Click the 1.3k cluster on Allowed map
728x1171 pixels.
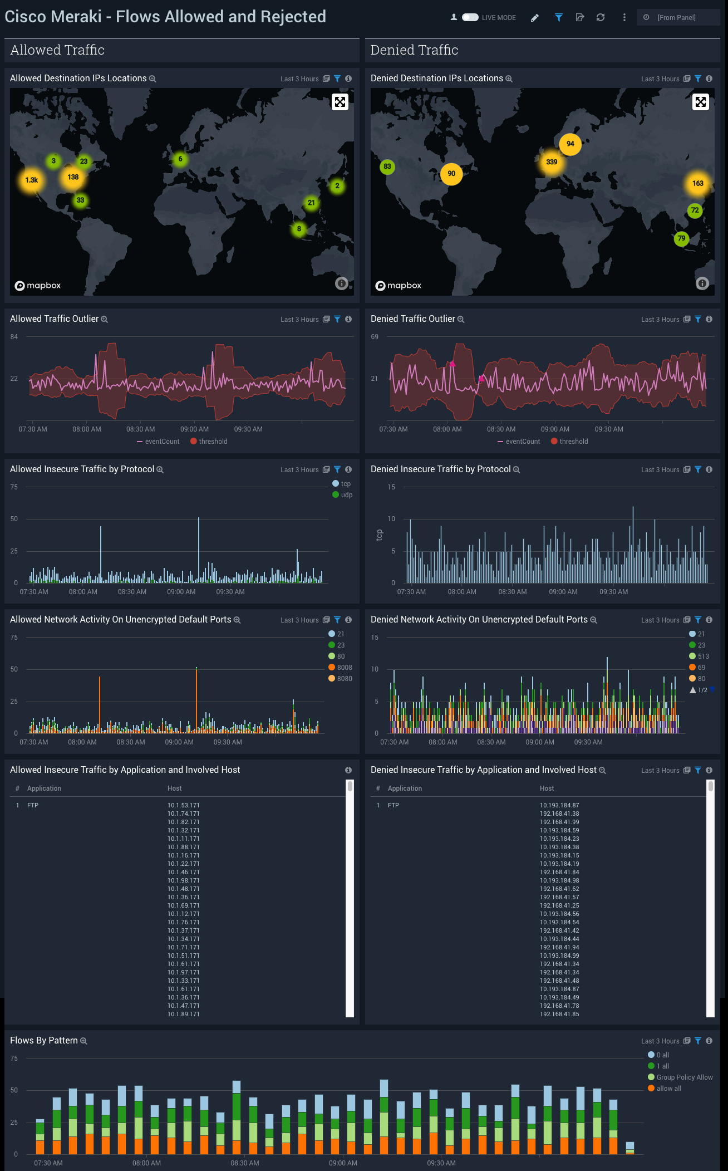(32, 180)
